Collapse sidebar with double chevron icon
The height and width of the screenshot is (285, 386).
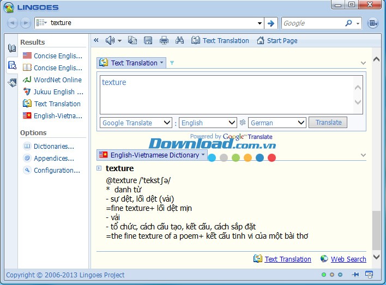[x=96, y=40]
